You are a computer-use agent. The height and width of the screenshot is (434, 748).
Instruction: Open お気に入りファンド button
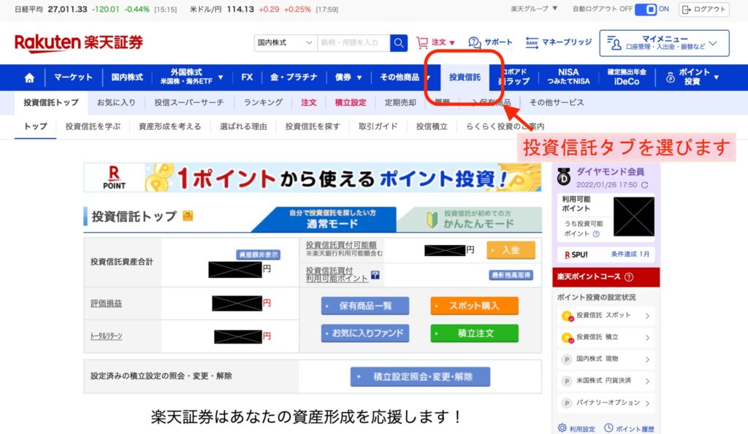click(365, 333)
